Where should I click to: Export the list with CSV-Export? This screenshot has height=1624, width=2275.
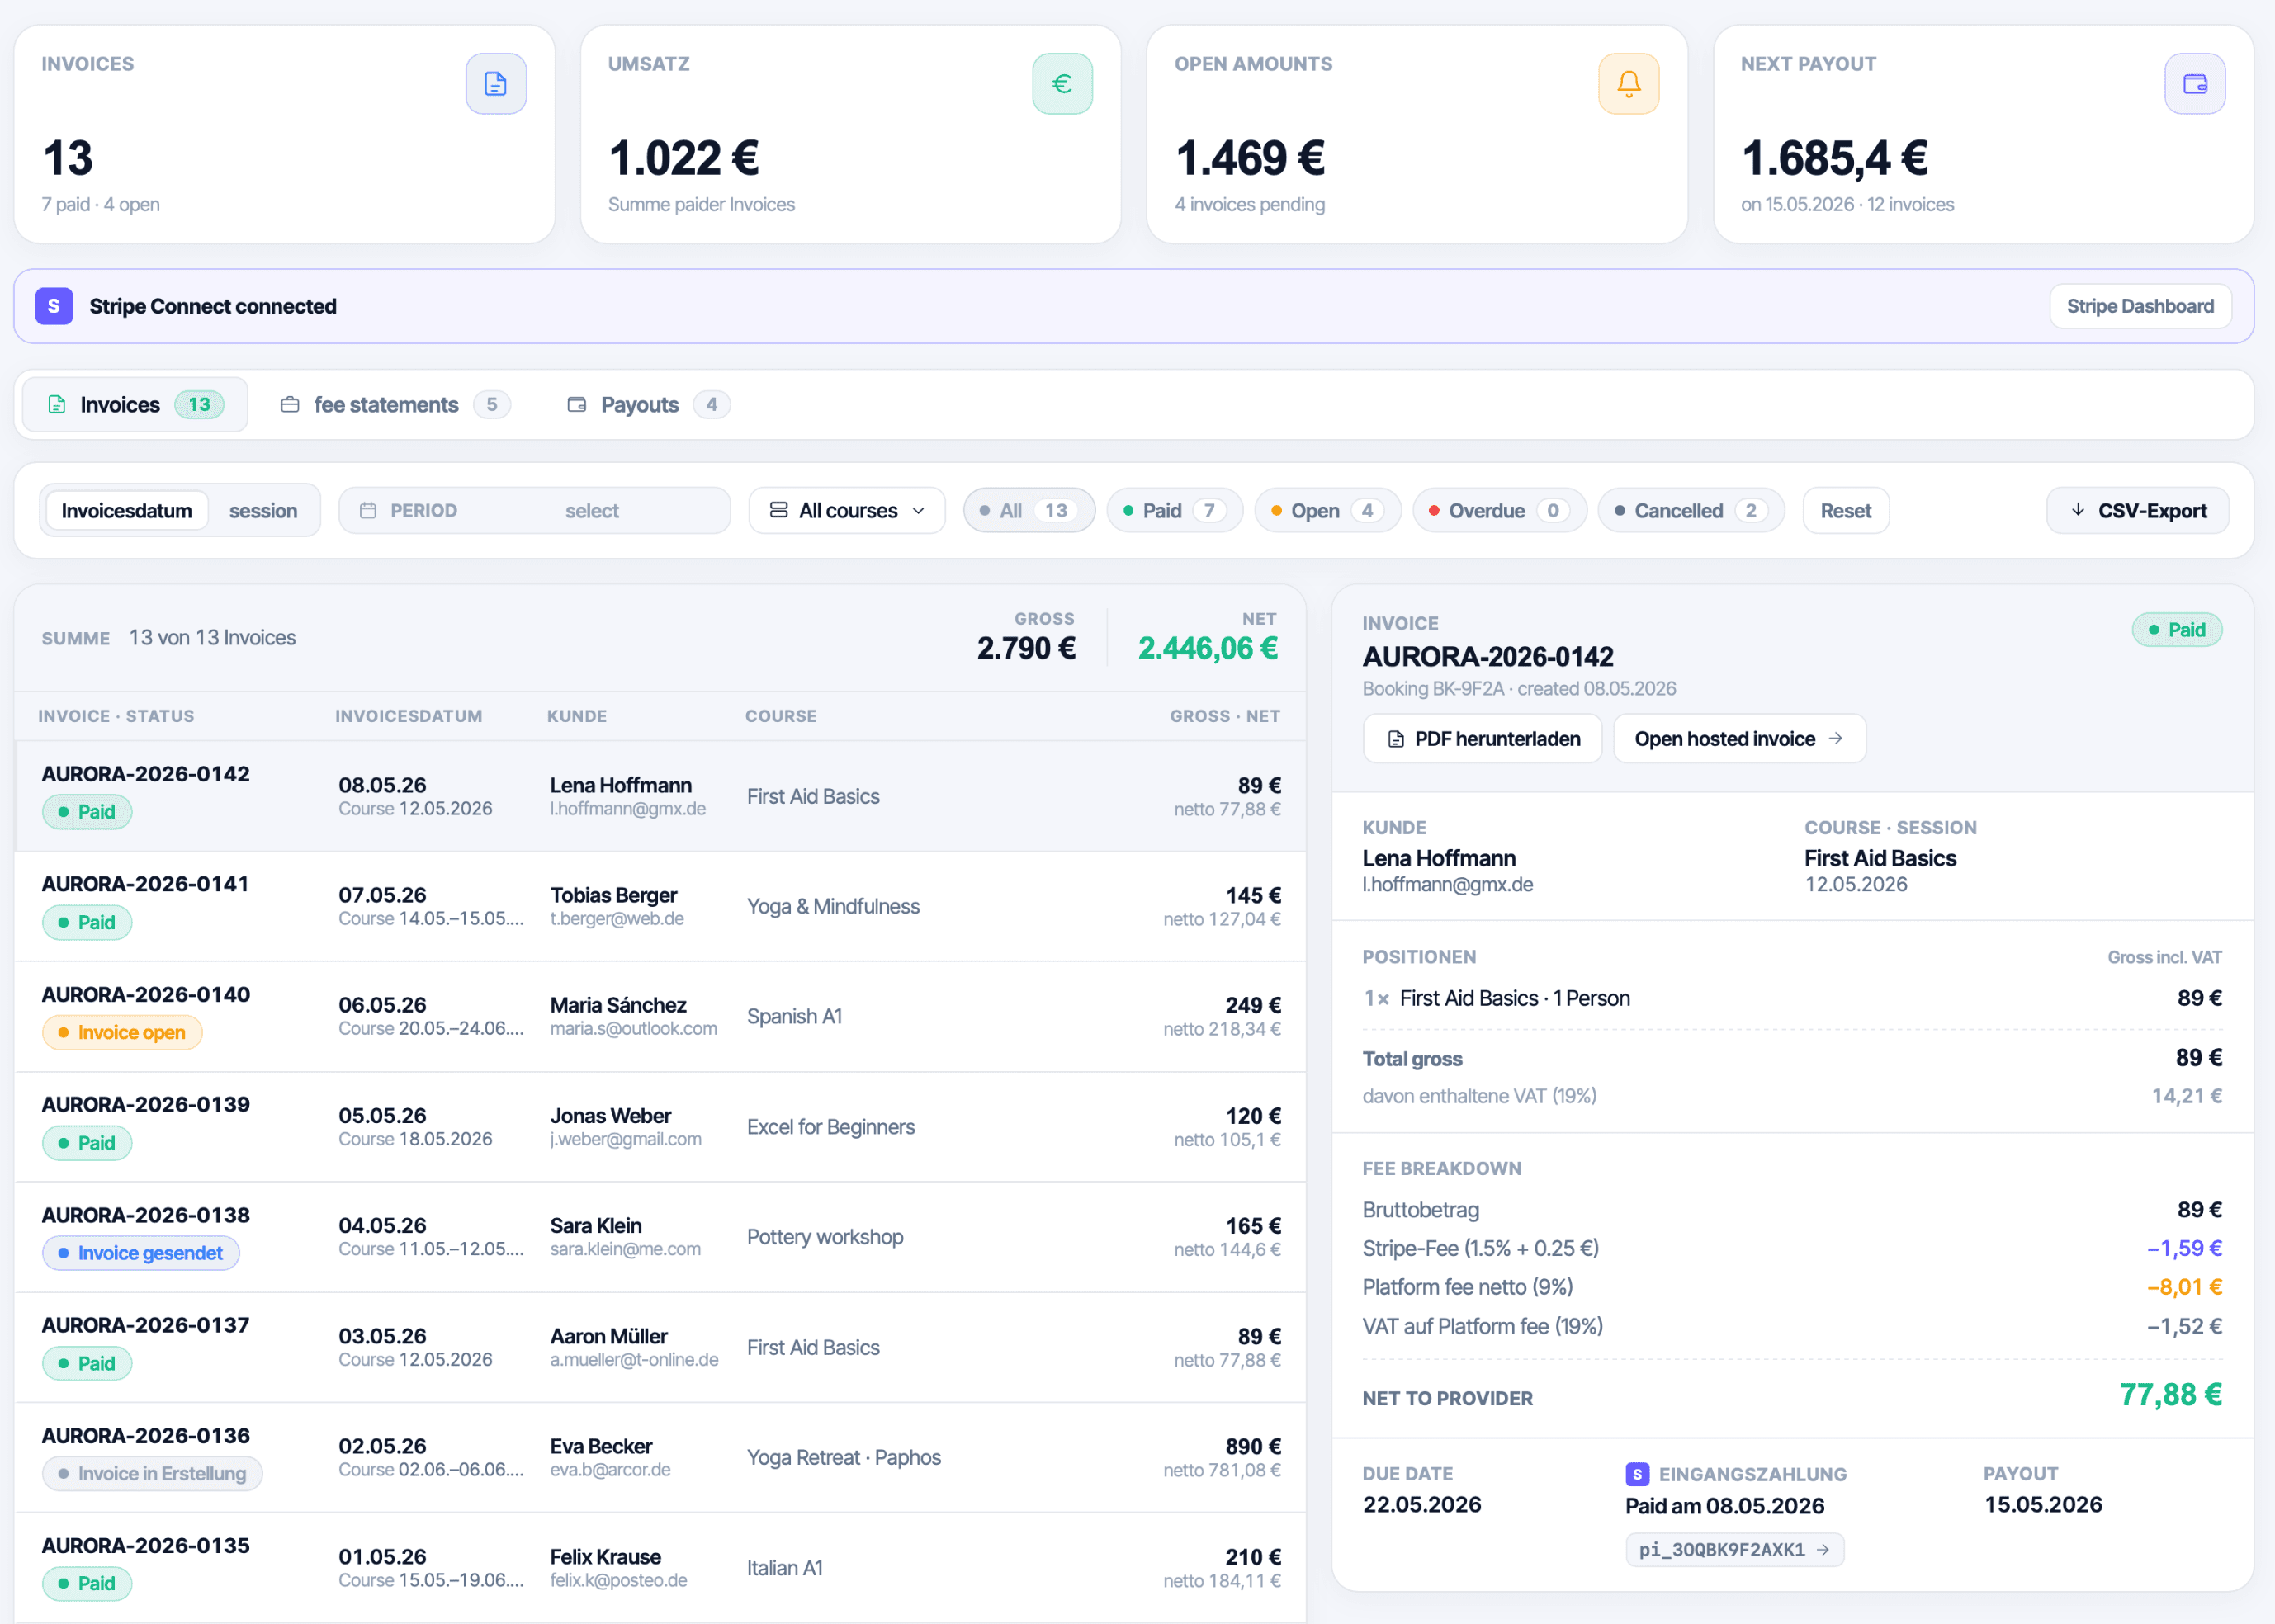(2137, 511)
